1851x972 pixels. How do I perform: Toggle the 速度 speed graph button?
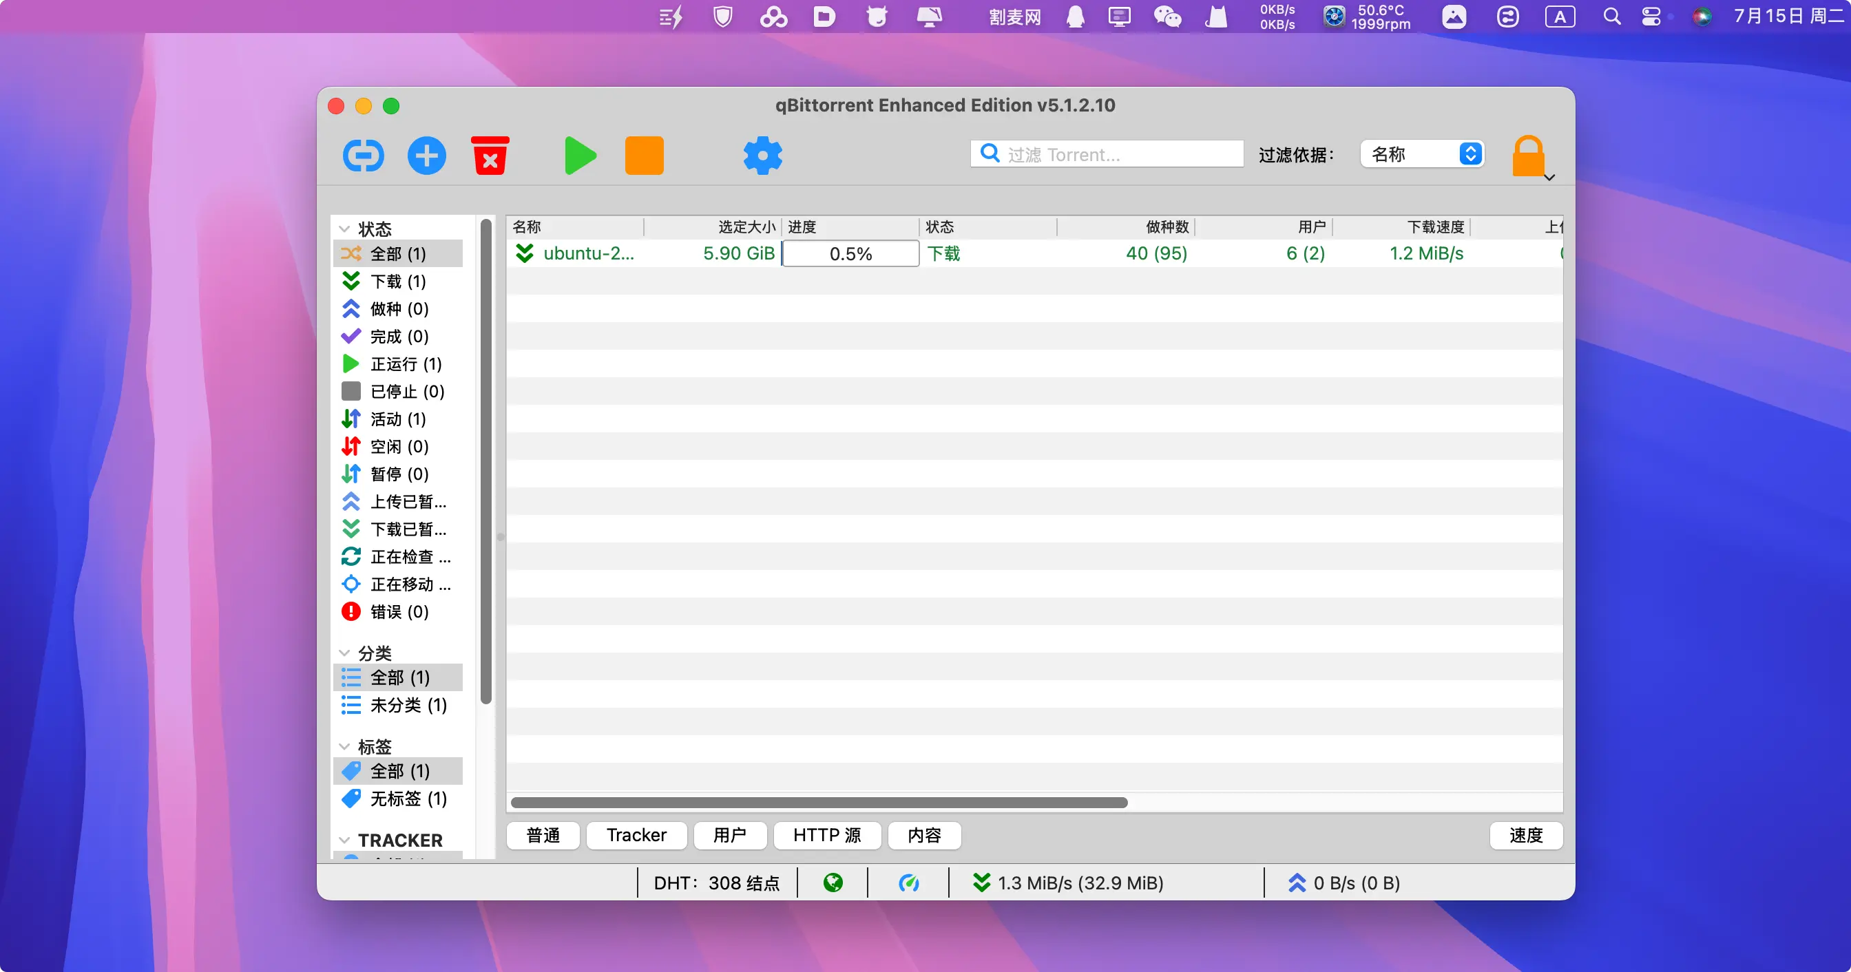(x=1525, y=836)
